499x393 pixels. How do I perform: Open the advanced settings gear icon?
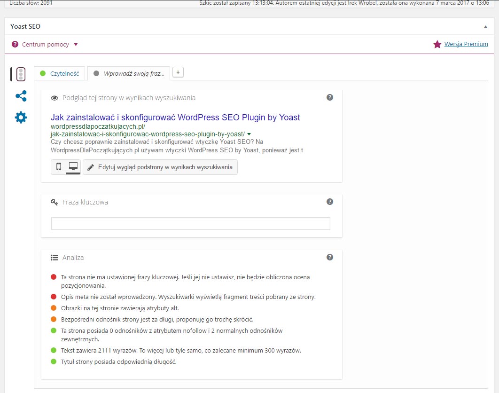click(x=21, y=118)
